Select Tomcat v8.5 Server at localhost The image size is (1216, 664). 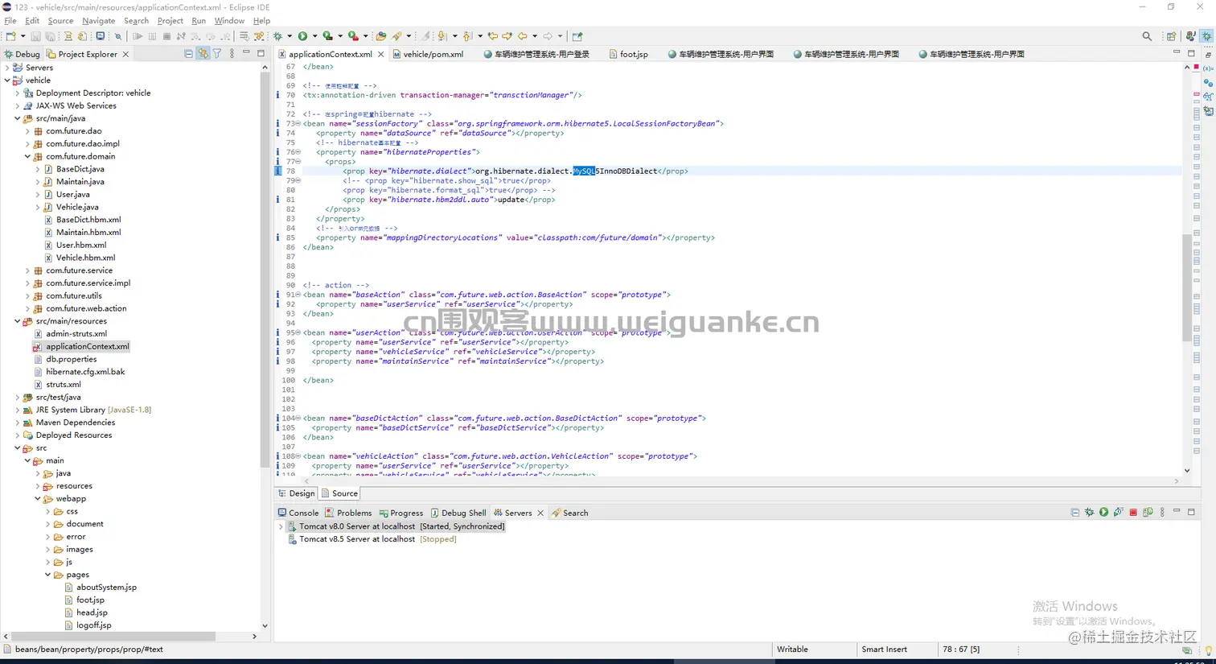[357, 539]
